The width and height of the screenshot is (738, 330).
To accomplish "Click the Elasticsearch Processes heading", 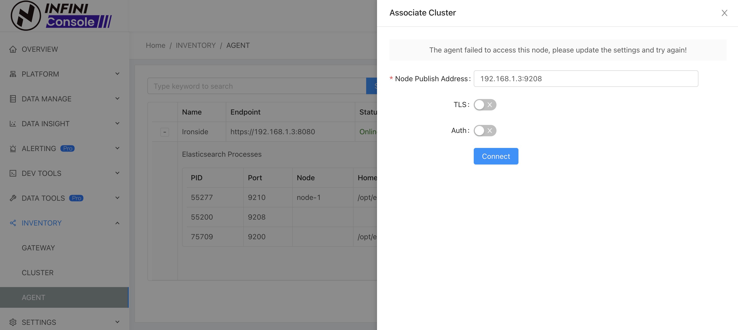I will click(222, 154).
